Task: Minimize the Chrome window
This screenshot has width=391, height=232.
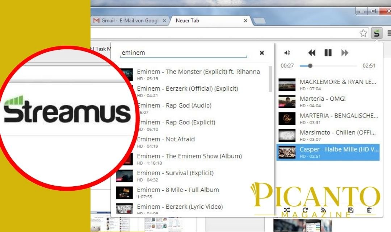Action: [362, 11]
